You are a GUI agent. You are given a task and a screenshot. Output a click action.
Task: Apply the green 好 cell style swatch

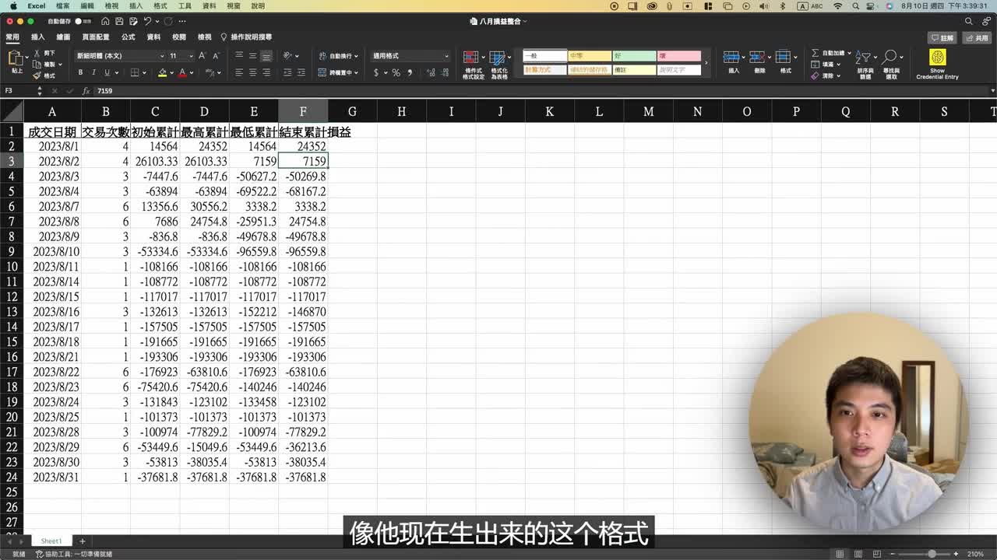point(634,56)
